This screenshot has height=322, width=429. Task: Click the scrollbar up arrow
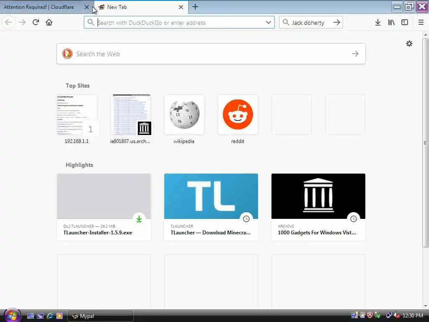point(426,35)
